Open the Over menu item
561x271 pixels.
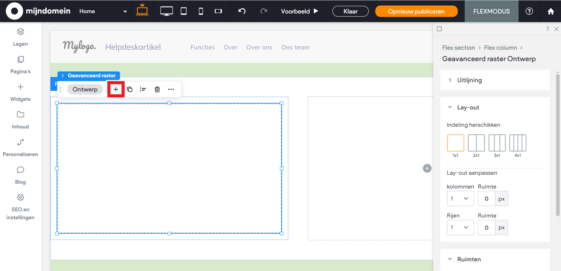(x=231, y=47)
